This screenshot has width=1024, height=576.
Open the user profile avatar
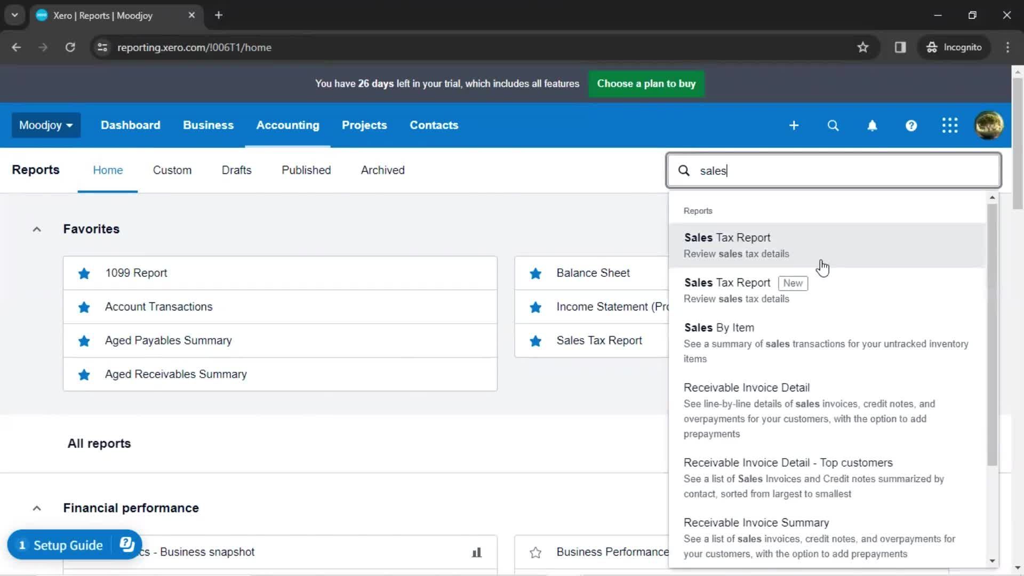(989, 125)
